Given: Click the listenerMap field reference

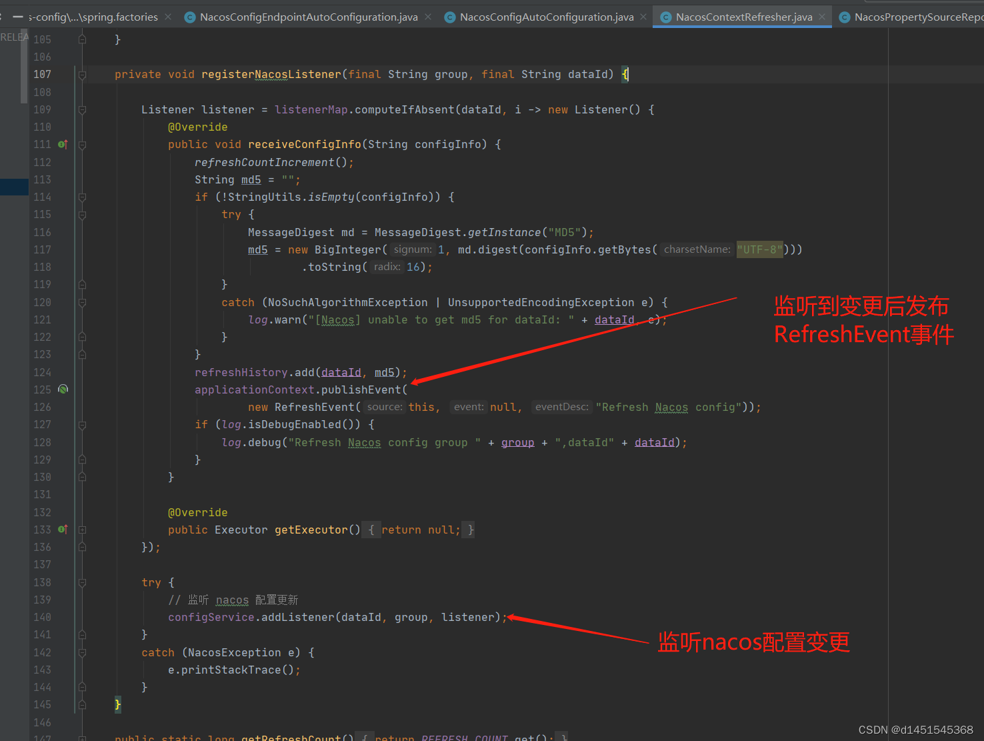Looking at the screenshot, I should point(311,109).
